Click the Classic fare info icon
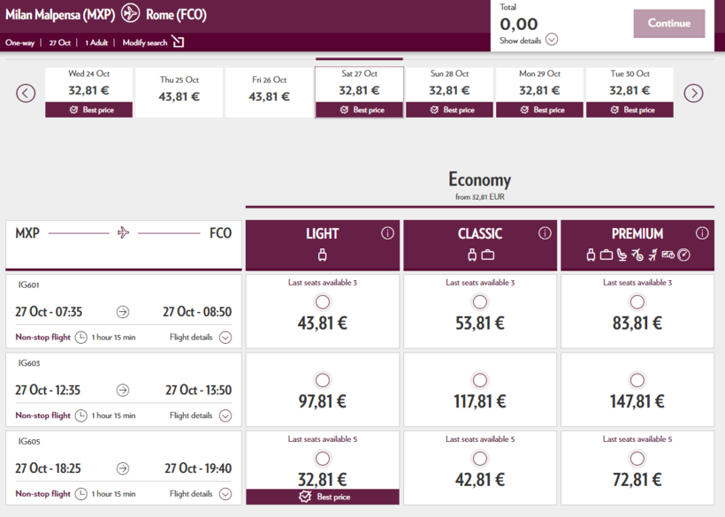The image size is (725, 517). pyautogui.click(x=545, y=233)
